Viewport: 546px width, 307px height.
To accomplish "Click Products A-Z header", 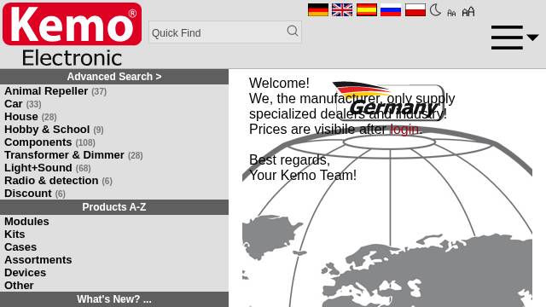I will [114, 207].
